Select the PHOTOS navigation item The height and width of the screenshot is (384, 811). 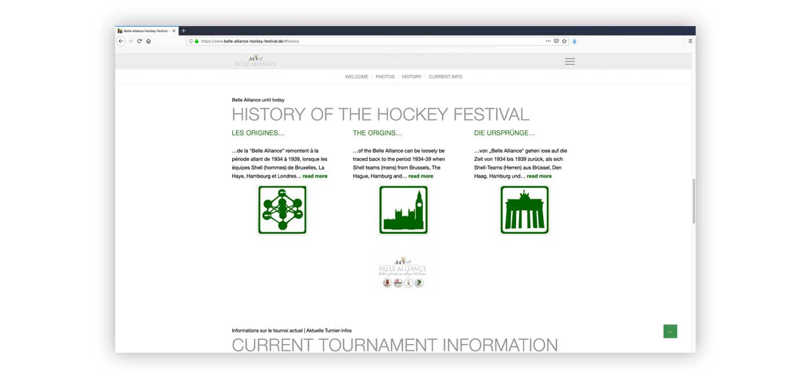tap(385, 76)
